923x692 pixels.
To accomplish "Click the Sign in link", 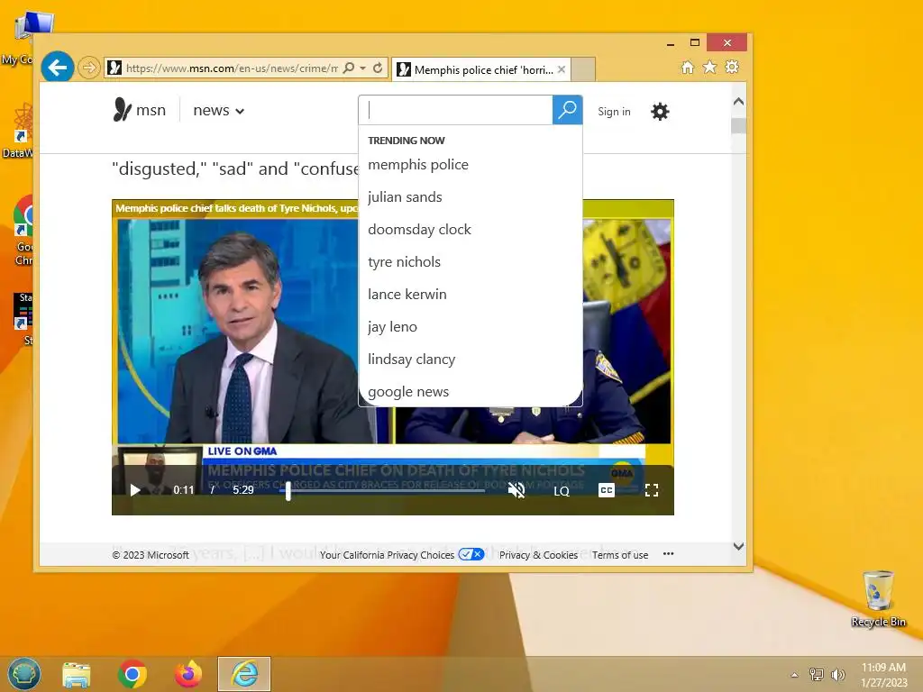I will coord(614,111).
